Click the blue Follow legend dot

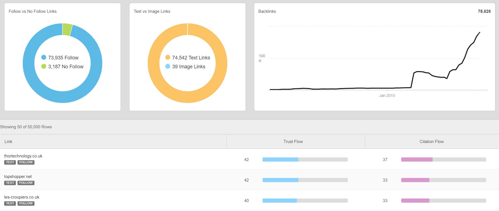(x=44, y=57)
